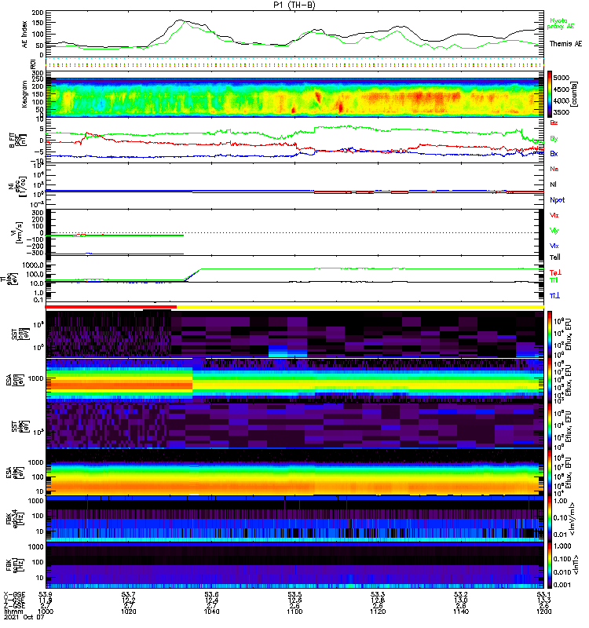Select the green 'Viy' legend label

[x=554, y=231]
